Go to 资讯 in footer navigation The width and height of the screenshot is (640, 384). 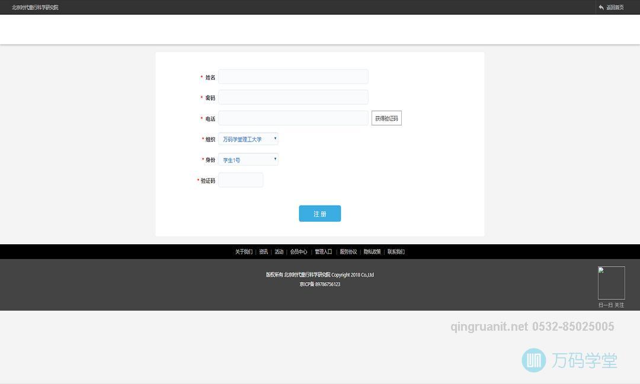click(264, 252)
